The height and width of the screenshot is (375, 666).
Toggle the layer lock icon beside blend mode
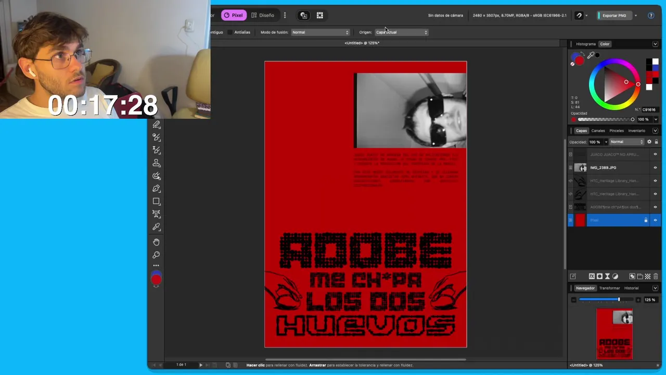pyautogui.click(x=656, y=142)
